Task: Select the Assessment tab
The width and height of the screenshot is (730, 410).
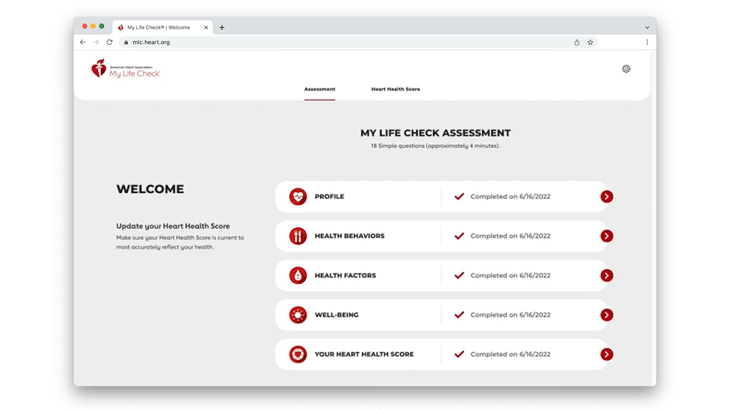Action: point(319,89)
